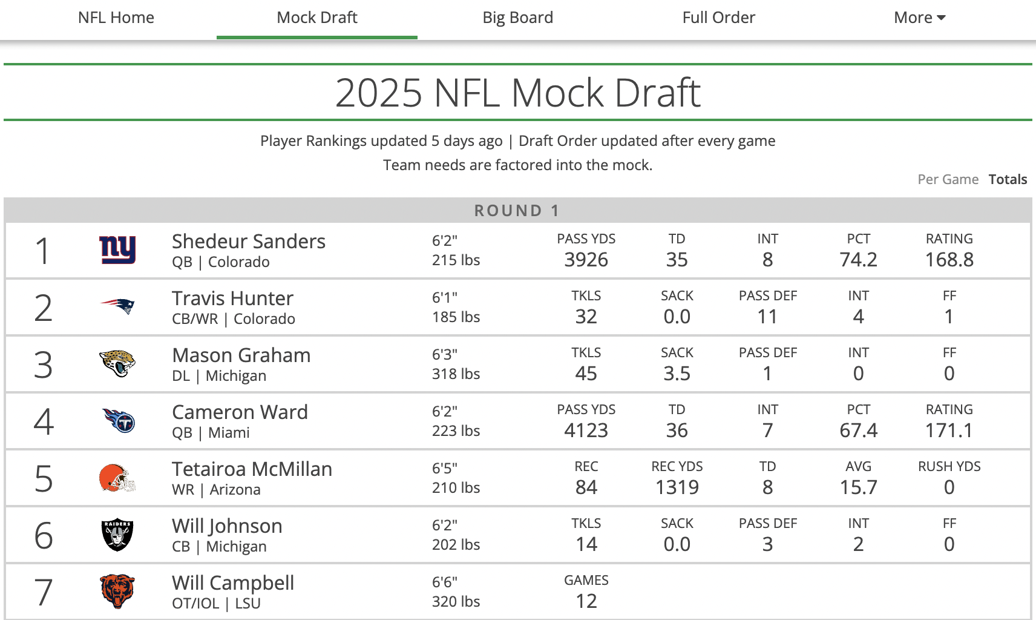1036x620 pixels.
Task: Select the Mock Draft tab
Action: tap(317, 18)
